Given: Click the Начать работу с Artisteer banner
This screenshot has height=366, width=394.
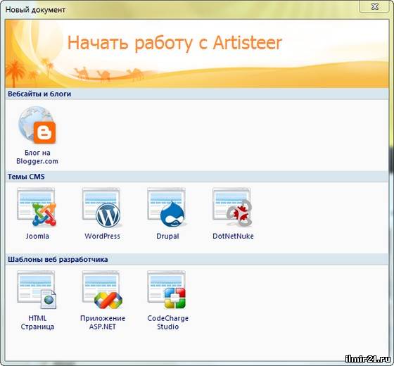Looking at the screenshot, I should coord(197,53).
